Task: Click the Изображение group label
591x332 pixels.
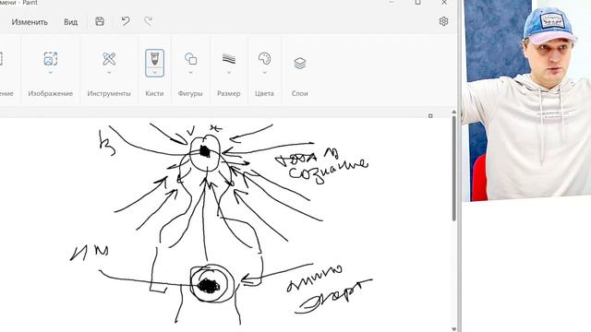Action: point(51,93)
